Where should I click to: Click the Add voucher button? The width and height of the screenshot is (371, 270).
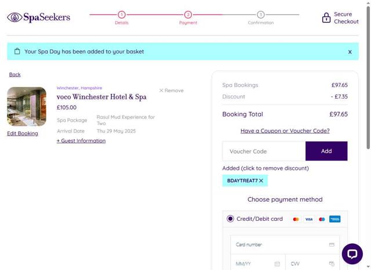point(326,151)
